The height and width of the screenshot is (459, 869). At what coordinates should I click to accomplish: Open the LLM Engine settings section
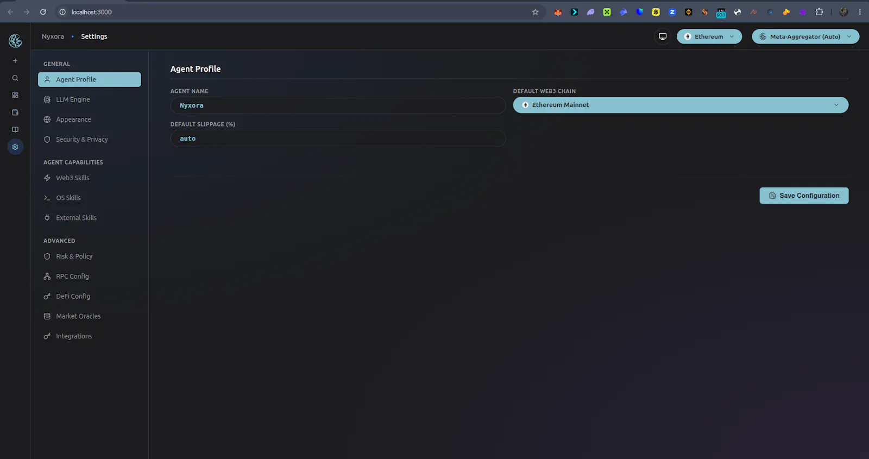click(x=90, y=99)
